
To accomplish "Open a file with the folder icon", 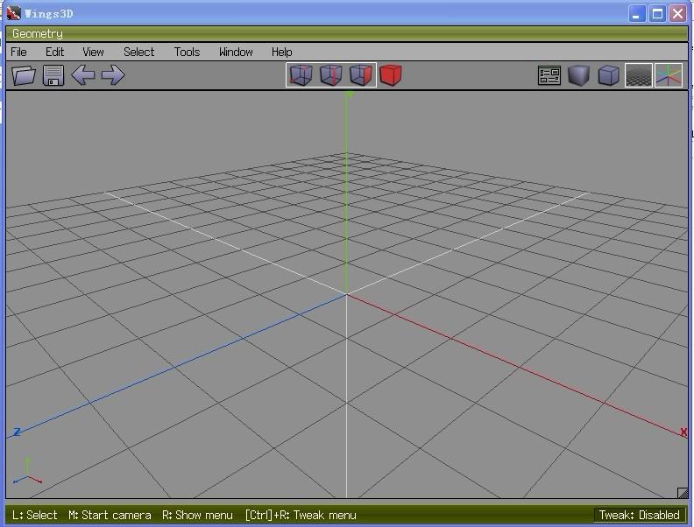I will (x=24, y=74).
